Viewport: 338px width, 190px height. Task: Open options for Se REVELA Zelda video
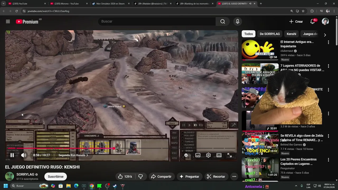328,136
